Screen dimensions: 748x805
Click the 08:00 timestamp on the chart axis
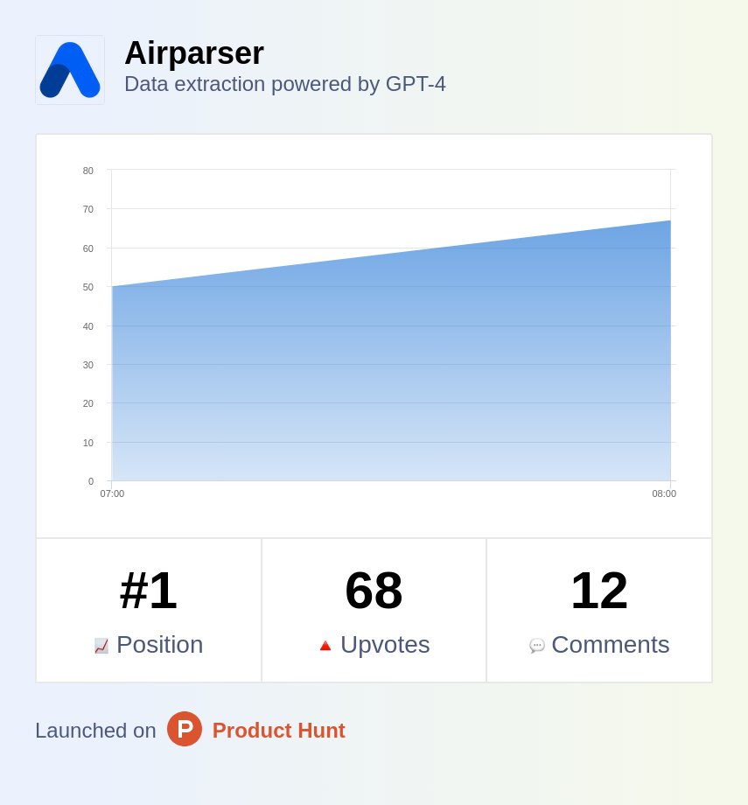[x=664, y=493]
